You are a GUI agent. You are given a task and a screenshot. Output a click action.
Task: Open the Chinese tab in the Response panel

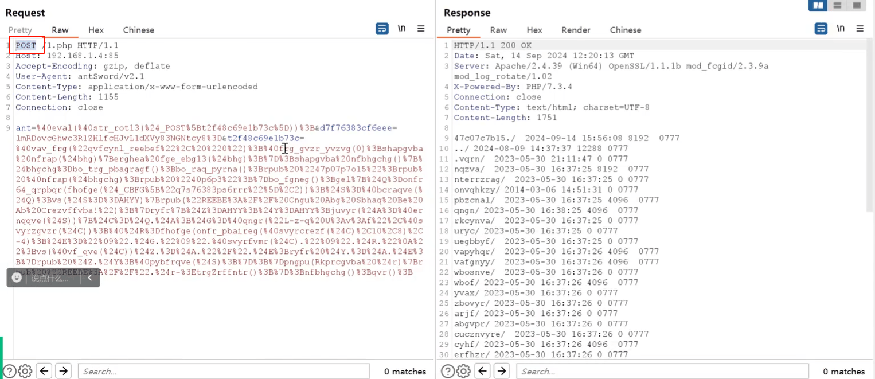point(626,30)
